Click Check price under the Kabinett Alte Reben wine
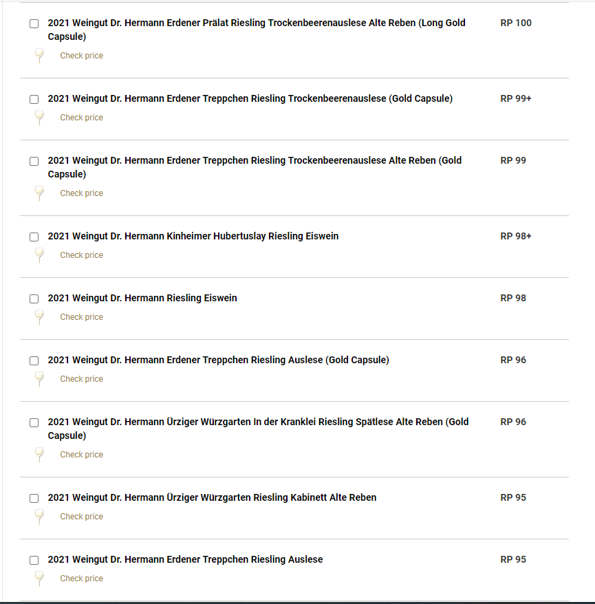This screenshot has width=595, height=604. [81, 517]
